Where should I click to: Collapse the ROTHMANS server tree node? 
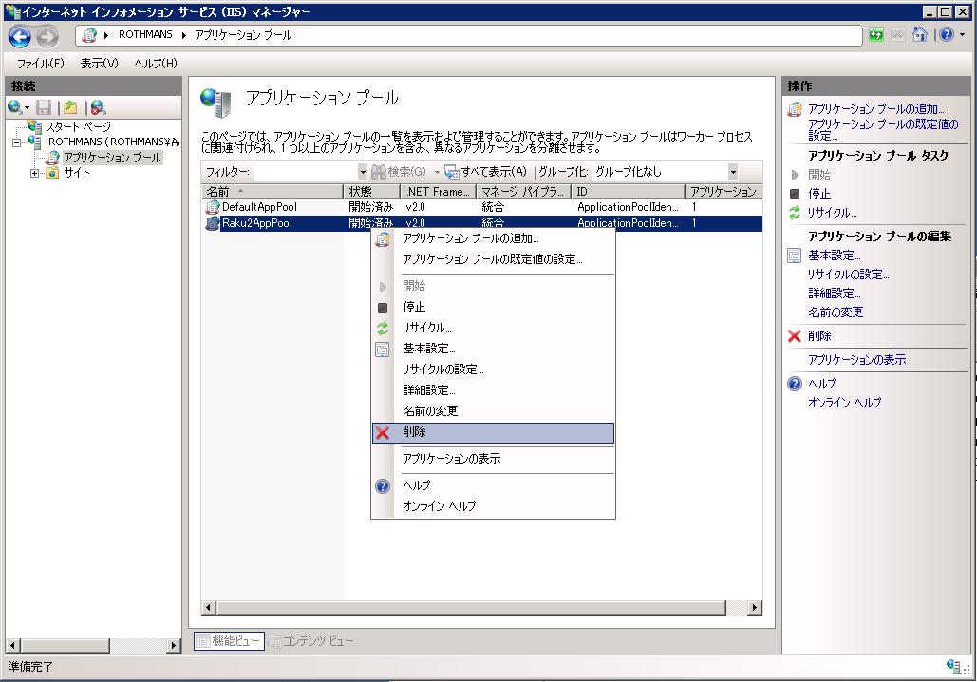coord(16,142)
